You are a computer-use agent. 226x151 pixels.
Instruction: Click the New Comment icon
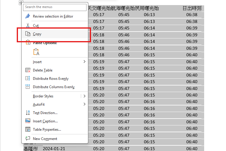pos(28,138)
